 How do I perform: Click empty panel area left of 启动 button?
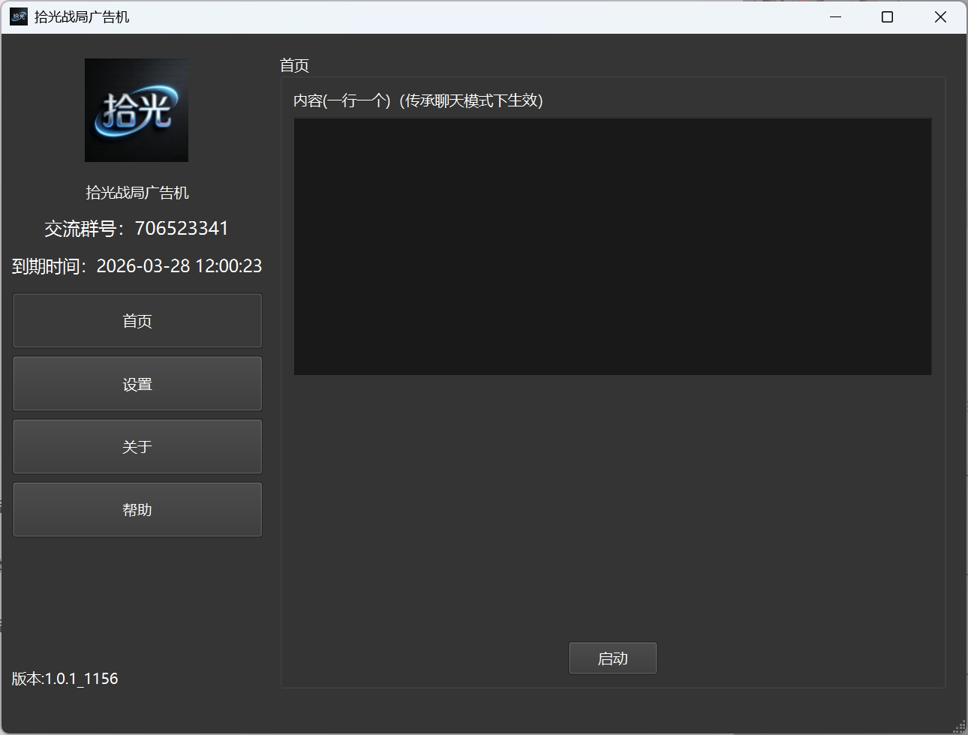pos(425,658)
